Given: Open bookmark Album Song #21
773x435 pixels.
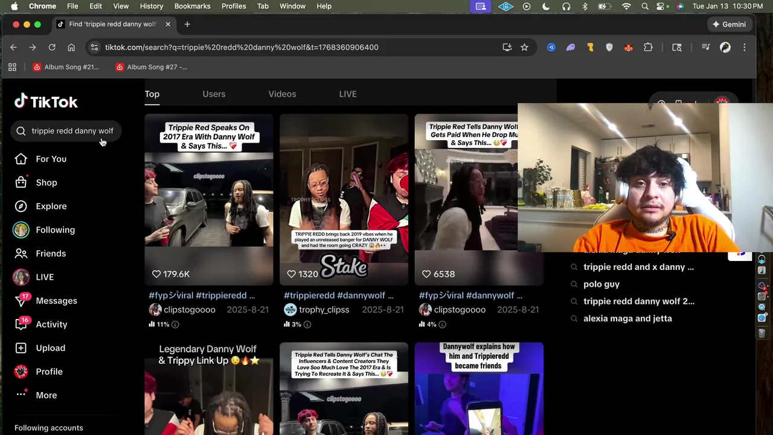Looking at the screenshot, I should (x=66, y=67).
